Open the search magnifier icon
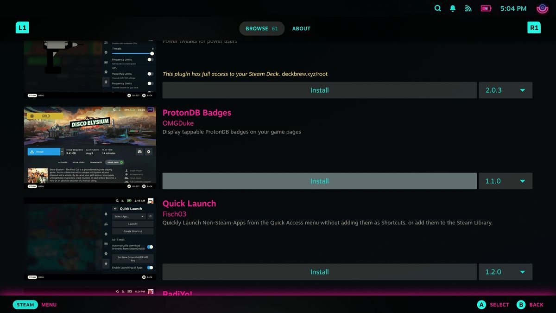556x313 pixels. [438, 8]
